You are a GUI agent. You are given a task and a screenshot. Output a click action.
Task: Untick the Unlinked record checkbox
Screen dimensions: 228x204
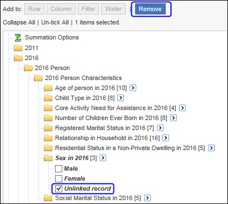click(58, 188)
